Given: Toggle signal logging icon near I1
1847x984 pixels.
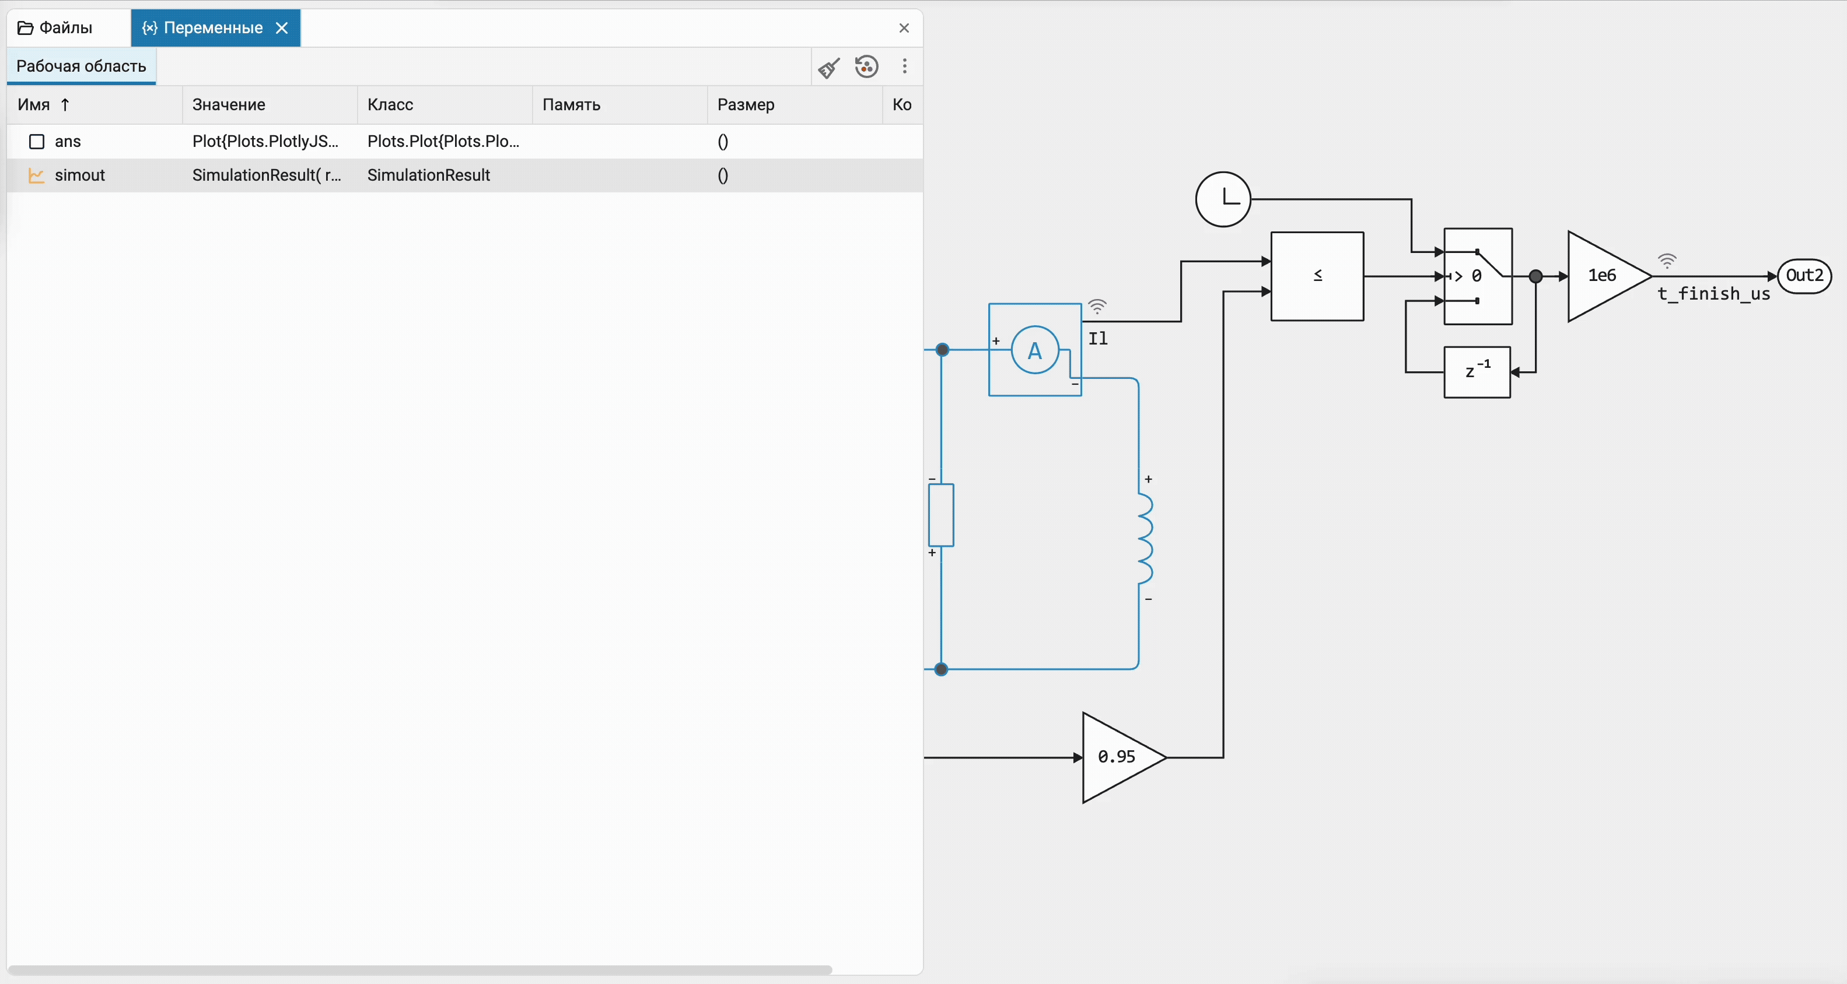Looking at the screenshot, I should coord(1097,307).
